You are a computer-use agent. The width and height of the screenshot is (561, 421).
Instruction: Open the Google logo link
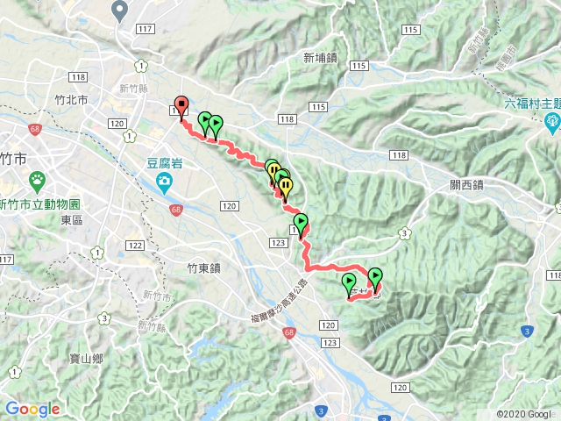(32, 410)
